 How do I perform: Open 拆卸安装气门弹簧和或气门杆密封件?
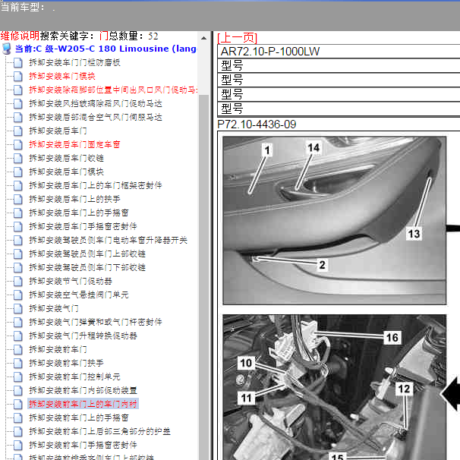click(x=96, y=322)
